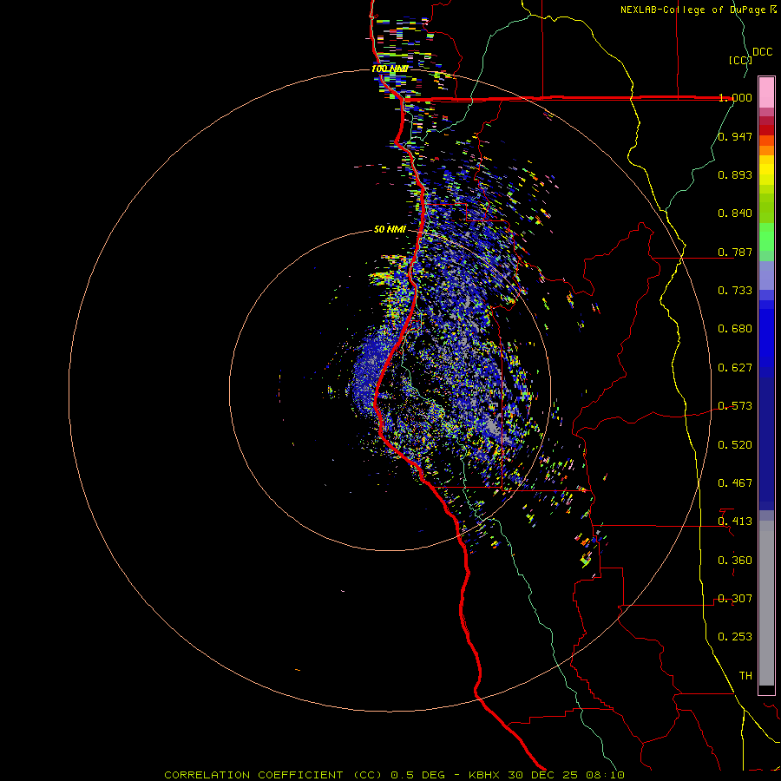This screenshot has width=781, height=781.
Task: Select the 0.627 legend value
Action: [735, 368]
